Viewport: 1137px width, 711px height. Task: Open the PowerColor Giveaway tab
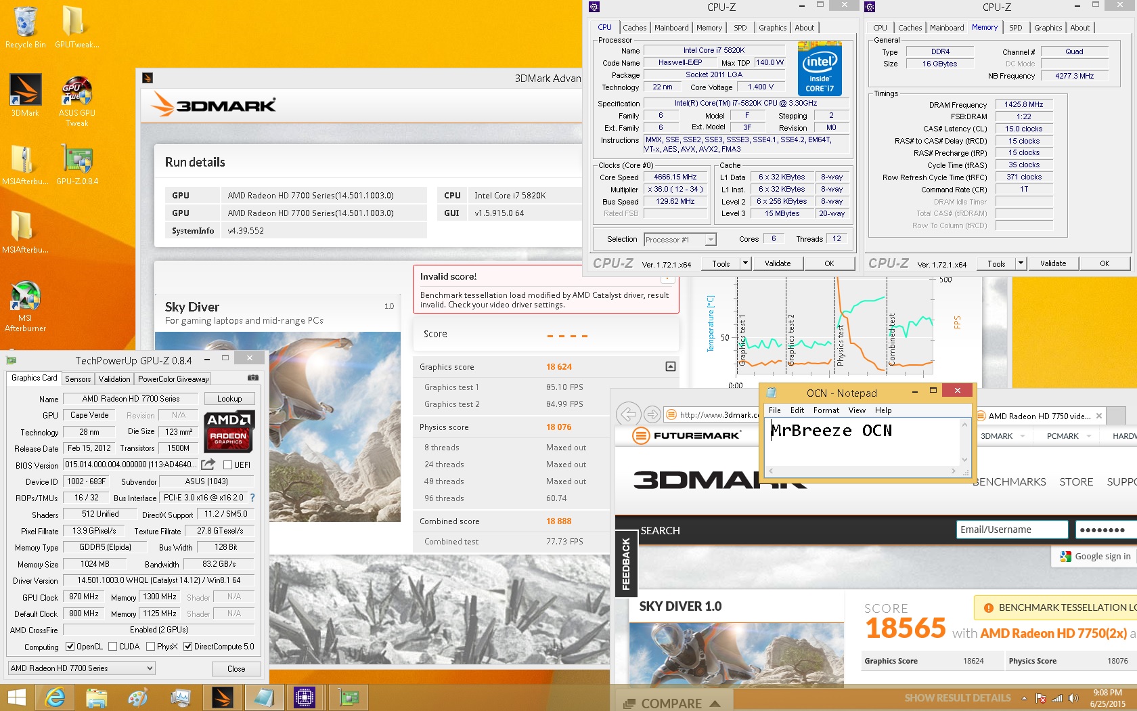tap(173, 379)
